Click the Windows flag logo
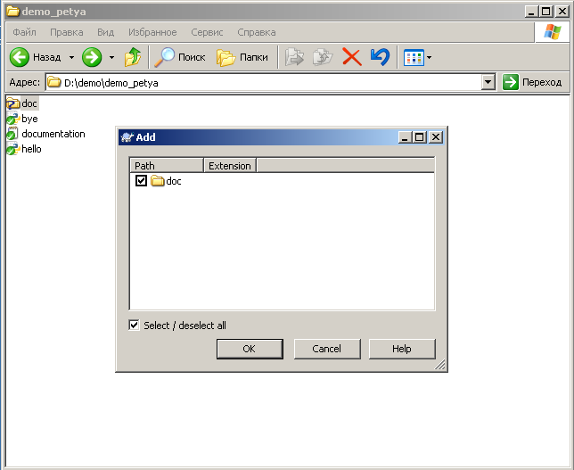Viewport: 574px width, 470px height. click(x=552, y=32)
